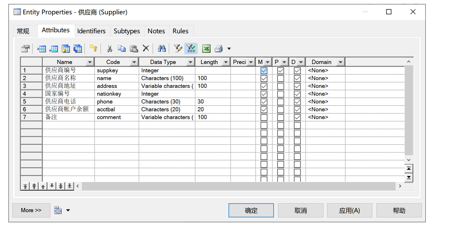
Task: Click the Print icon
Action: (x=219, y=49)
